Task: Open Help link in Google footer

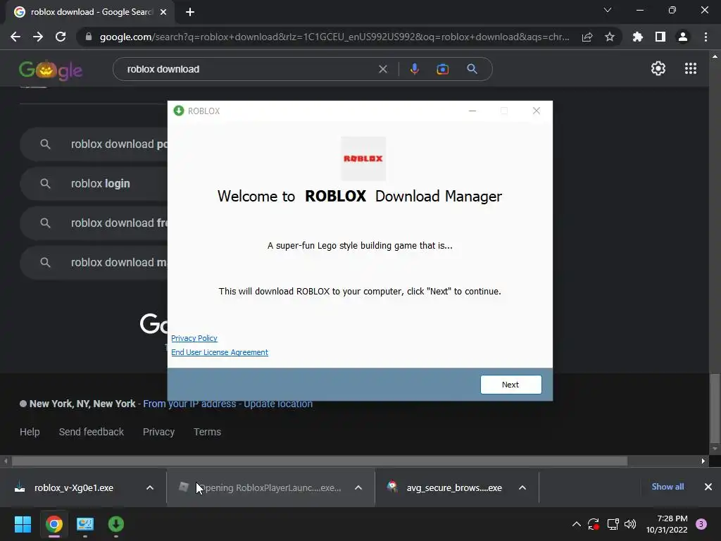Action: [x=30, y=432]
